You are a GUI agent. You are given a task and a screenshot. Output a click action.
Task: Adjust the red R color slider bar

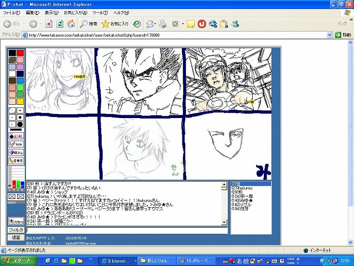14,184
